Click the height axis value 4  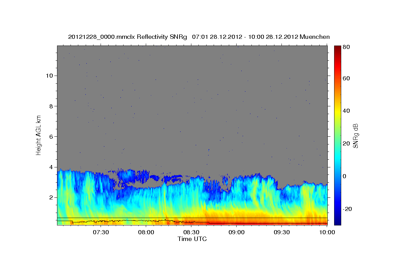(x=51, y=167)
